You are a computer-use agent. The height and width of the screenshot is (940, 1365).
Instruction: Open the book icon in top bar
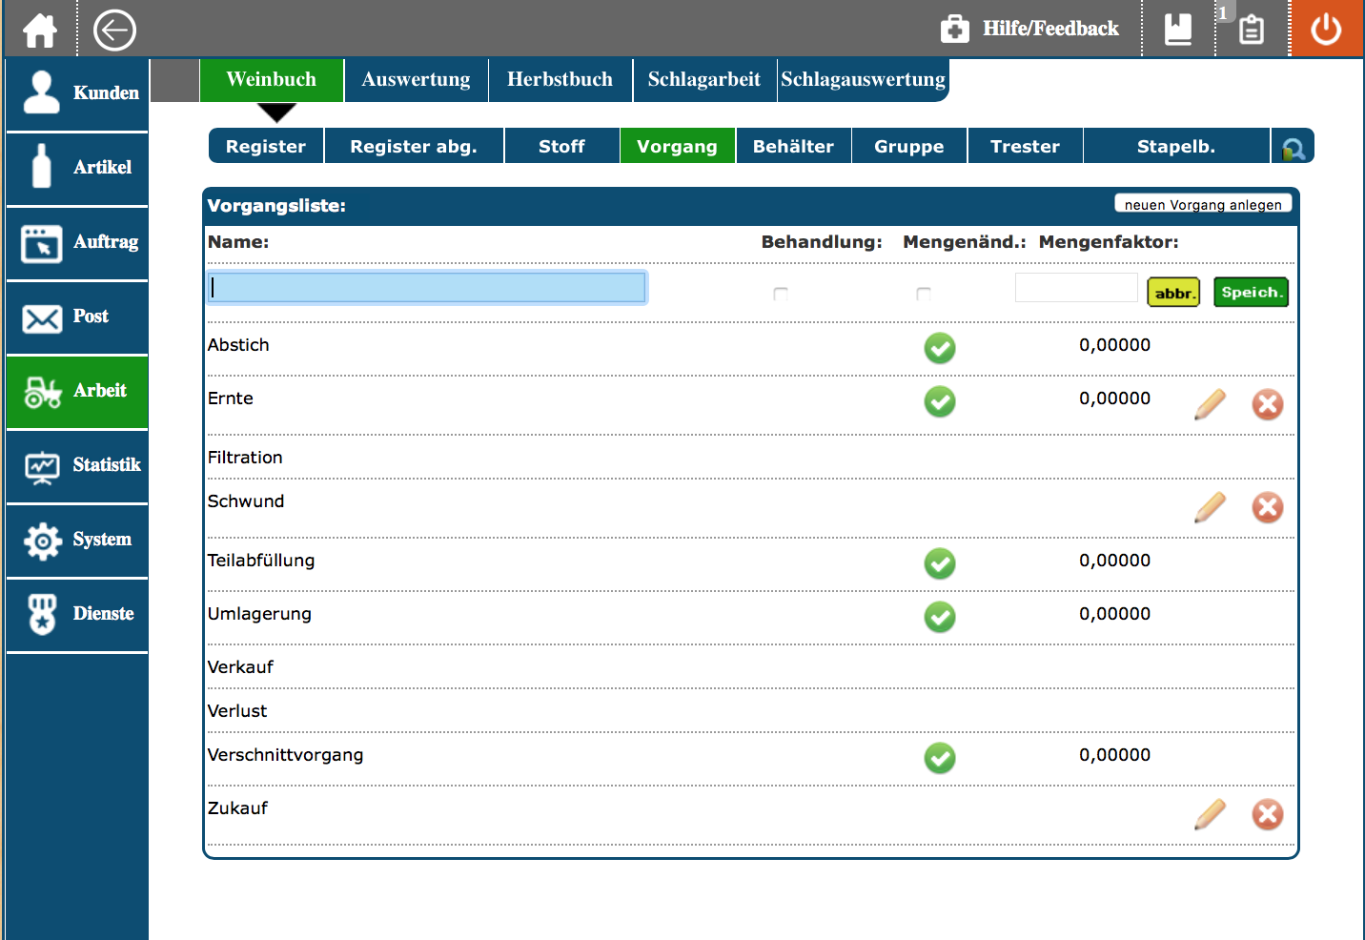pyautogui.click(x=1178, y=30)
